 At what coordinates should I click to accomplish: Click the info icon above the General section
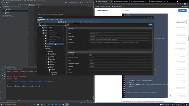coord(68,25)
